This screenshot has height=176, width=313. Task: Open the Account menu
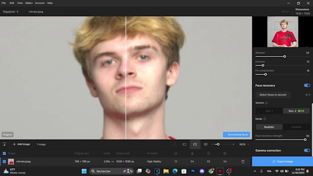[x=40, y=3]
